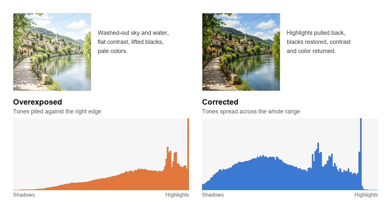Select the Corrected heading
The height and width of the screenshot is (208, 391).
pos(220,102)
